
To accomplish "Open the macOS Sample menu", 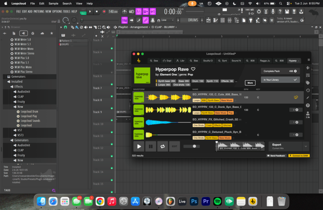I will point(53,4).
